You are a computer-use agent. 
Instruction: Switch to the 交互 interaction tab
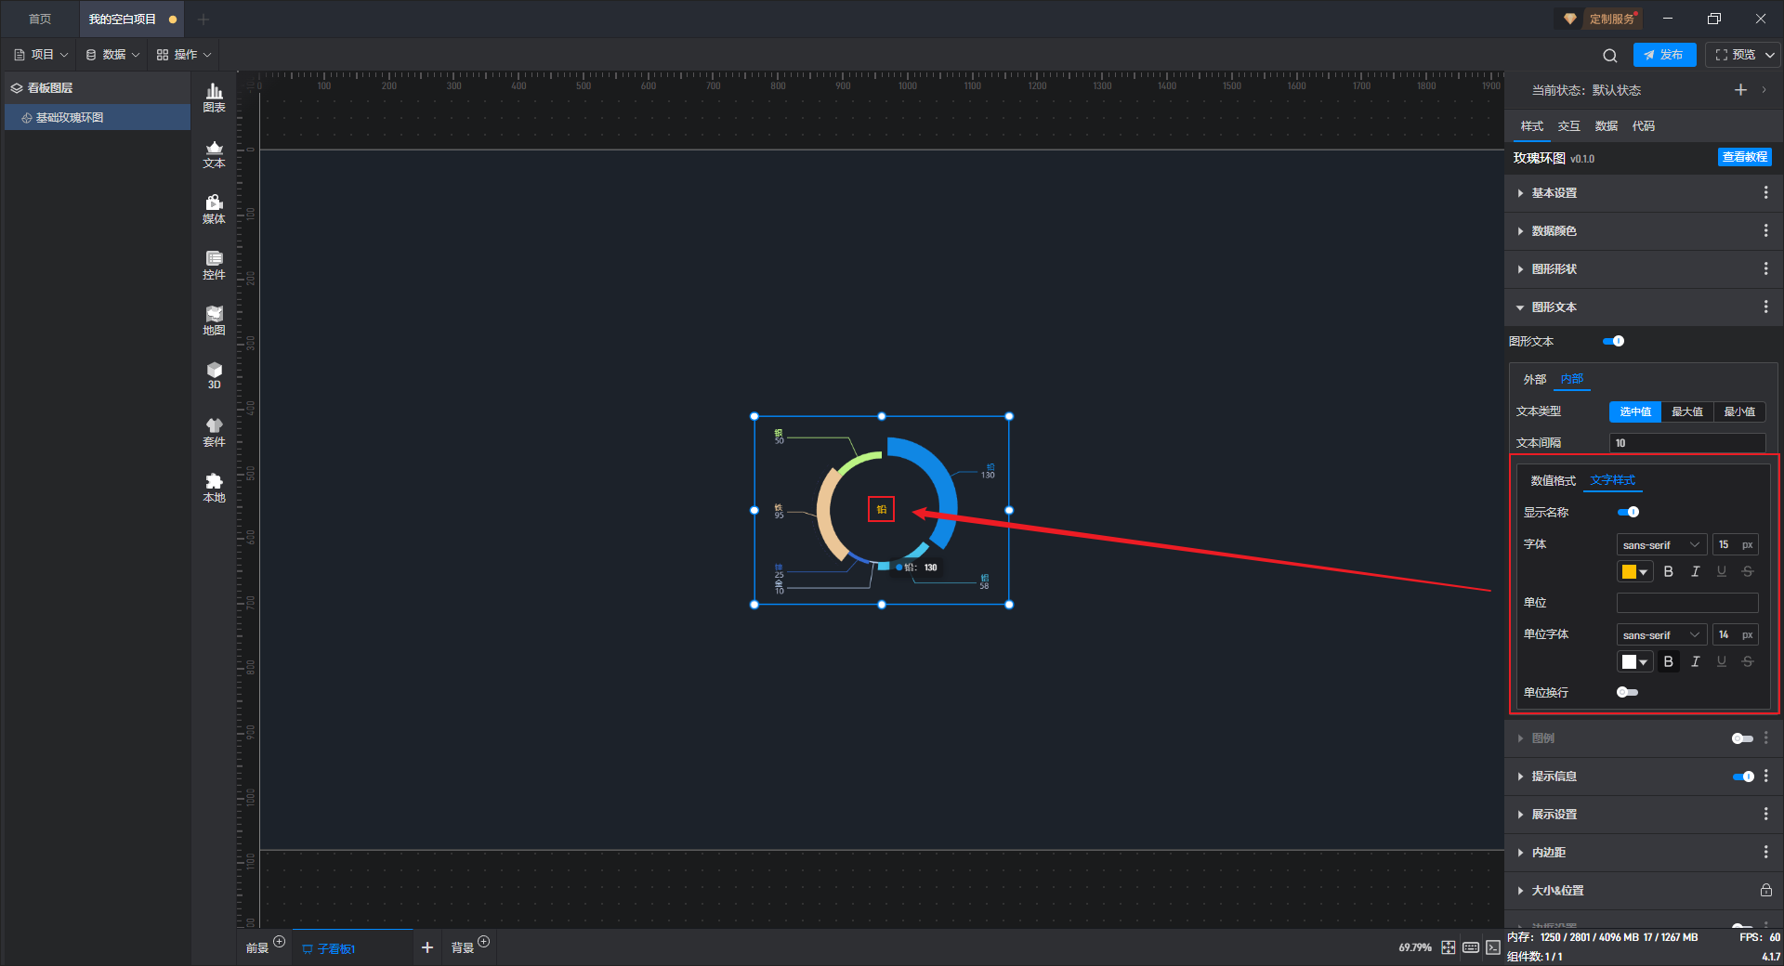1569,125
